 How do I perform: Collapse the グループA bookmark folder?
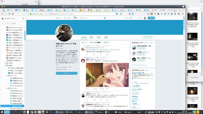[7, 76]
